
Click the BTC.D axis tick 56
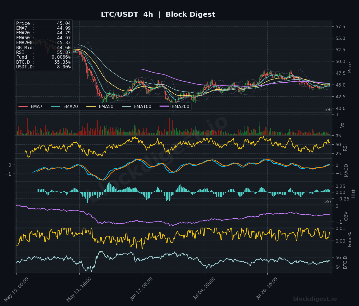pos(338,257)
